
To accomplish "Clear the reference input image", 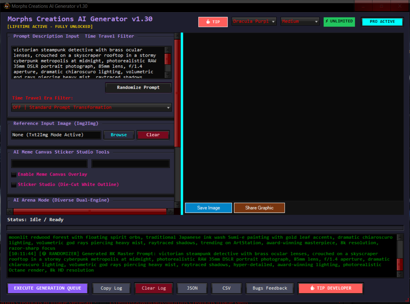I will [x=153, y=135].
